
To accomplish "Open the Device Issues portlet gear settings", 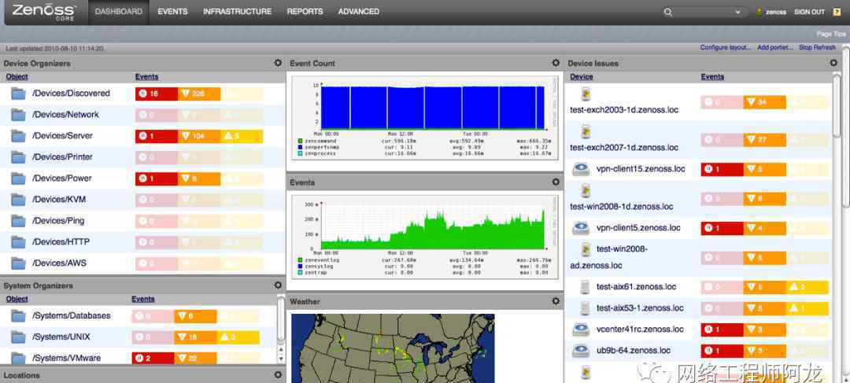I will [833, 63].
